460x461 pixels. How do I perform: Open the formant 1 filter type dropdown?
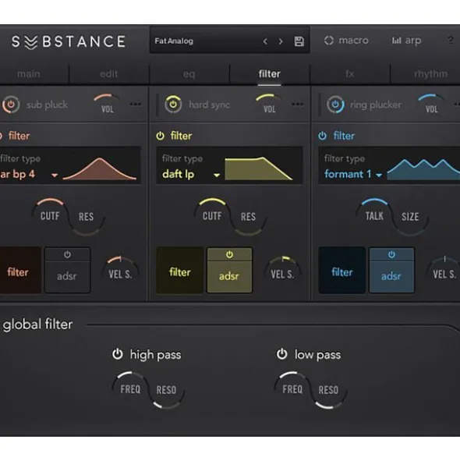[353, 175]
